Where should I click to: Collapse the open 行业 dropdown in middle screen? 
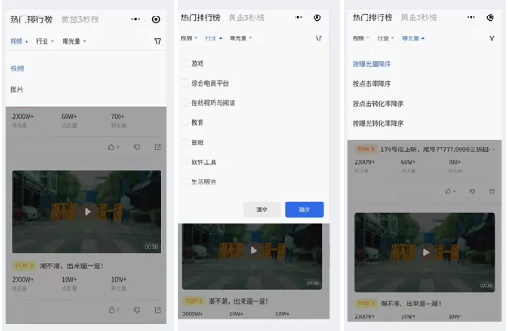coord(213,38)
